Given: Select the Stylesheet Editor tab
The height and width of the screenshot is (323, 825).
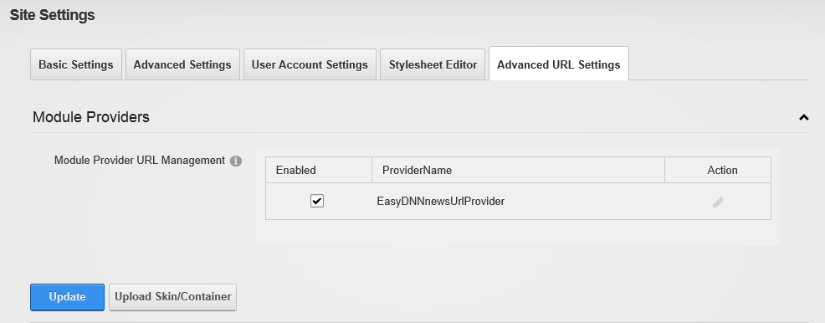Looking at the screenshot, I should (433, 64).
